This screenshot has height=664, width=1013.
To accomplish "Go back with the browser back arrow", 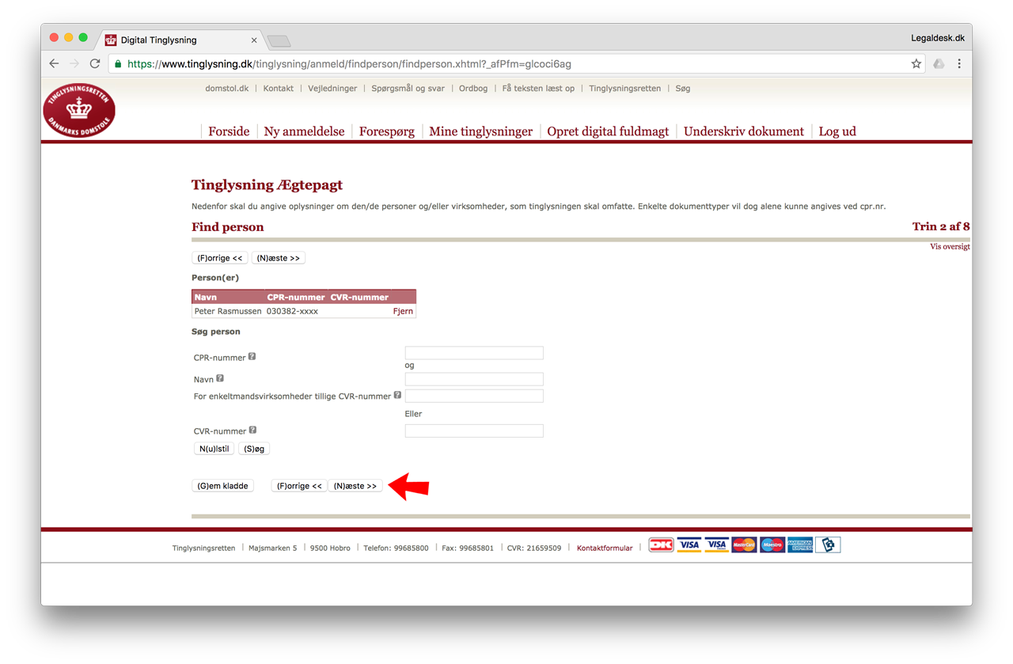I will tap(54, 63).
